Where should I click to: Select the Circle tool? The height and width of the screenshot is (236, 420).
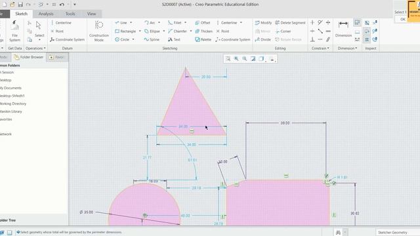(122, 39)
